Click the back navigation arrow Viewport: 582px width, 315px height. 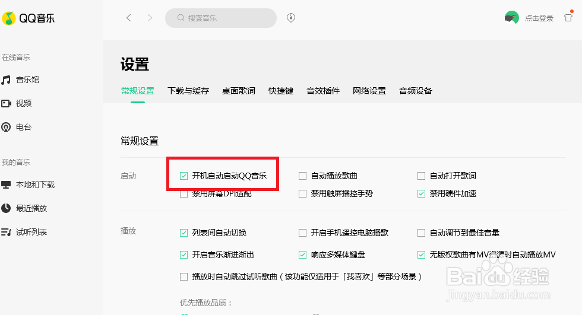[x=129, y=18]
